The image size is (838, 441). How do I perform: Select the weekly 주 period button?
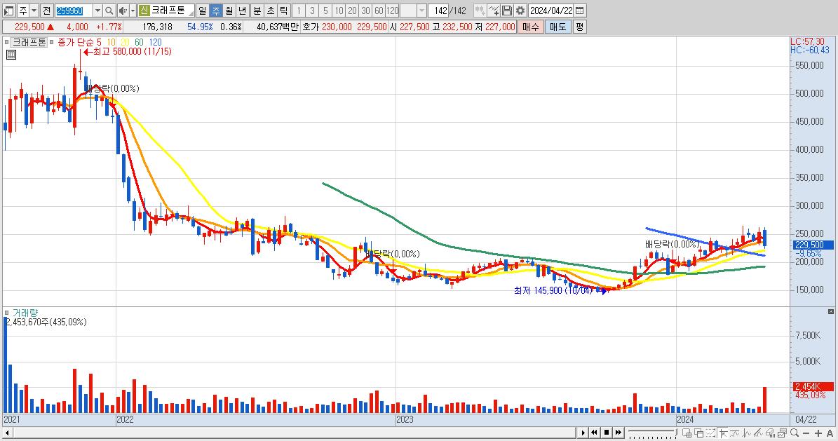(215, 11)
